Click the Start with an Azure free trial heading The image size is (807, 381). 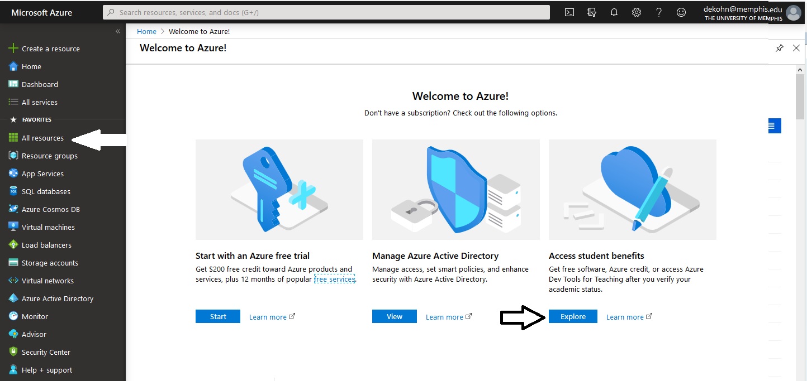tap(253, 255)
